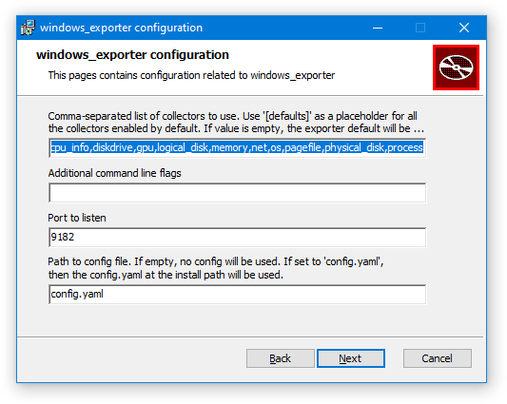The image size is (507, 404).
Task: Click the config.yaml path input field
Action: pyautogui.click(x=238, y=294)
